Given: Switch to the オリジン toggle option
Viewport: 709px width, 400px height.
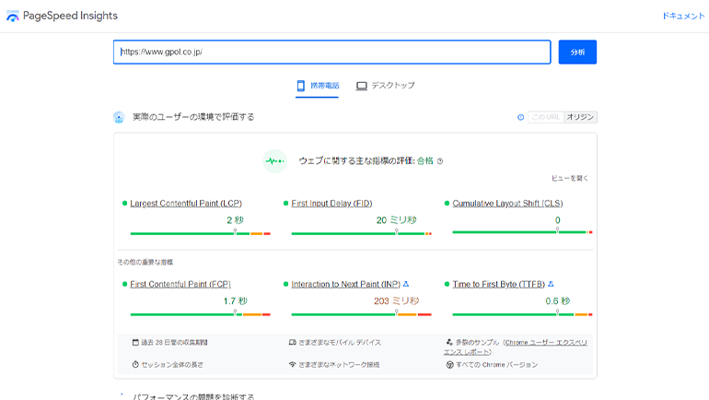Looking at the screenshot, I should pos(580,117).
